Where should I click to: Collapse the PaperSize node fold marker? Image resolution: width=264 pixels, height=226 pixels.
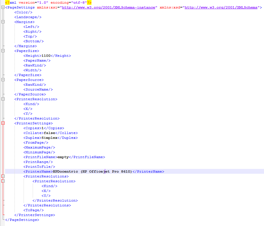pyautogui.click(x=3, y=51)
